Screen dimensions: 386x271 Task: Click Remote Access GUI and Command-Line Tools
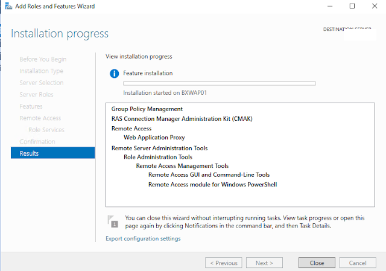209,174
